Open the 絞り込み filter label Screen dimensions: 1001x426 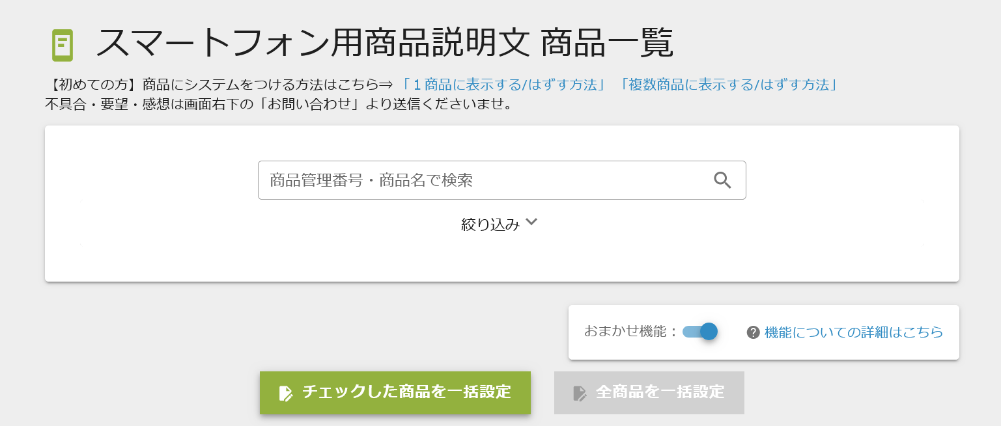(x=490, y=224)
